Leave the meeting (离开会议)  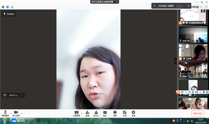click(198, 114)
